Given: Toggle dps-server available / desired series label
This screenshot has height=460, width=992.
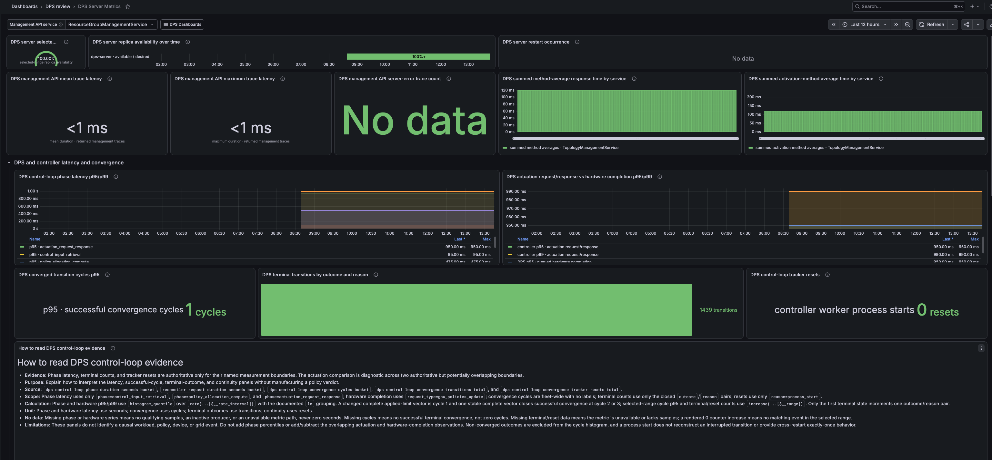Looking at the screenshot, I should click(120, 57).
